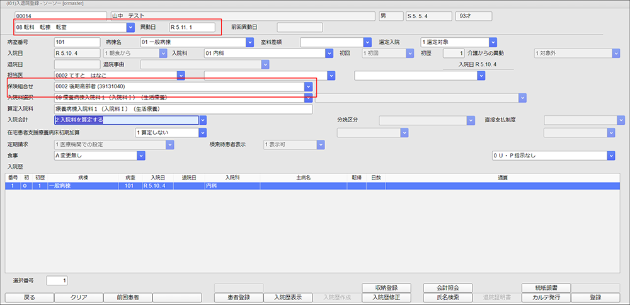Open the 入院科 内科 dropdown
This screenshot has width=630, height=305.
328,54
